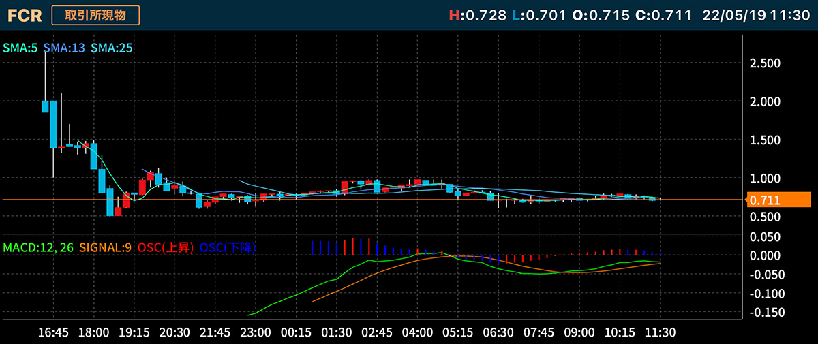Click the 21:45 time axis label
Screen dimensions: 818x344
(x=215, y=333)
